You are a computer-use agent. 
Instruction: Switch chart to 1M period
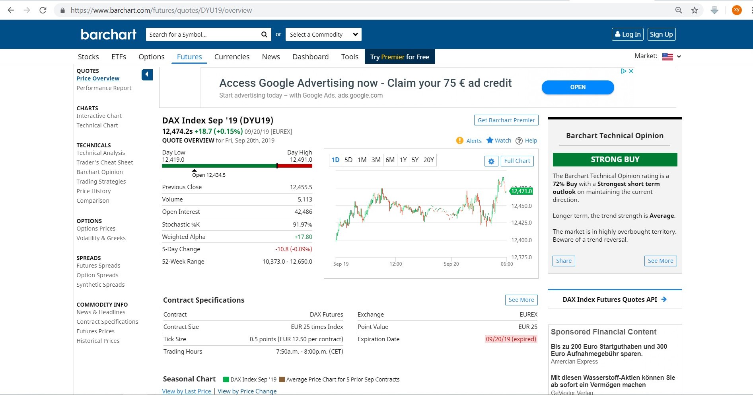(362, 160)
